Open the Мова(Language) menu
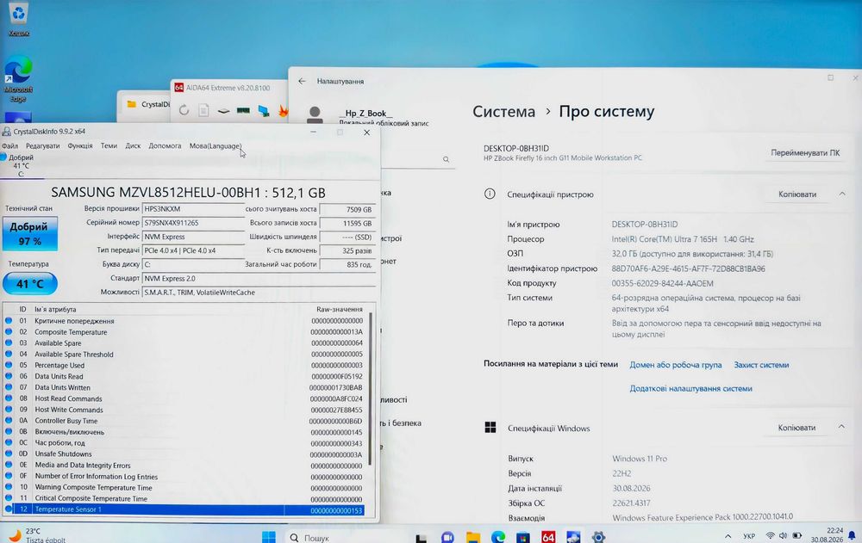862x543 pixels. pyautogui.click(x=215, y=146)
